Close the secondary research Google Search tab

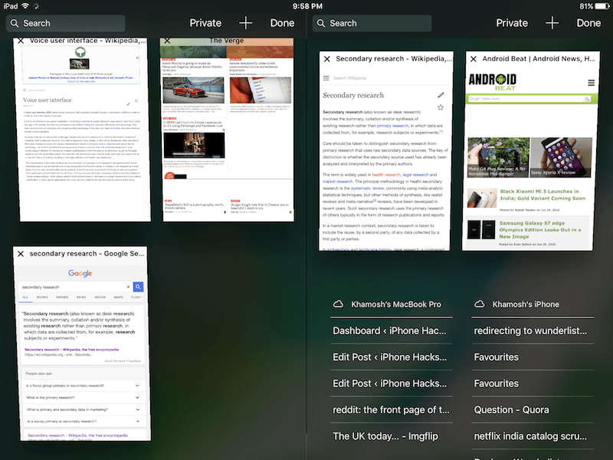21,254
